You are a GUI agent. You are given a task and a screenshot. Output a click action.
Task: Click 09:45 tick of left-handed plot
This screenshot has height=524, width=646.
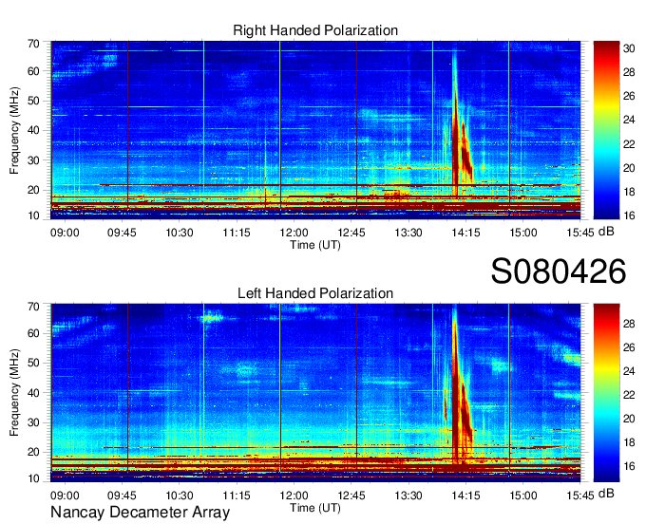point(122,496)
